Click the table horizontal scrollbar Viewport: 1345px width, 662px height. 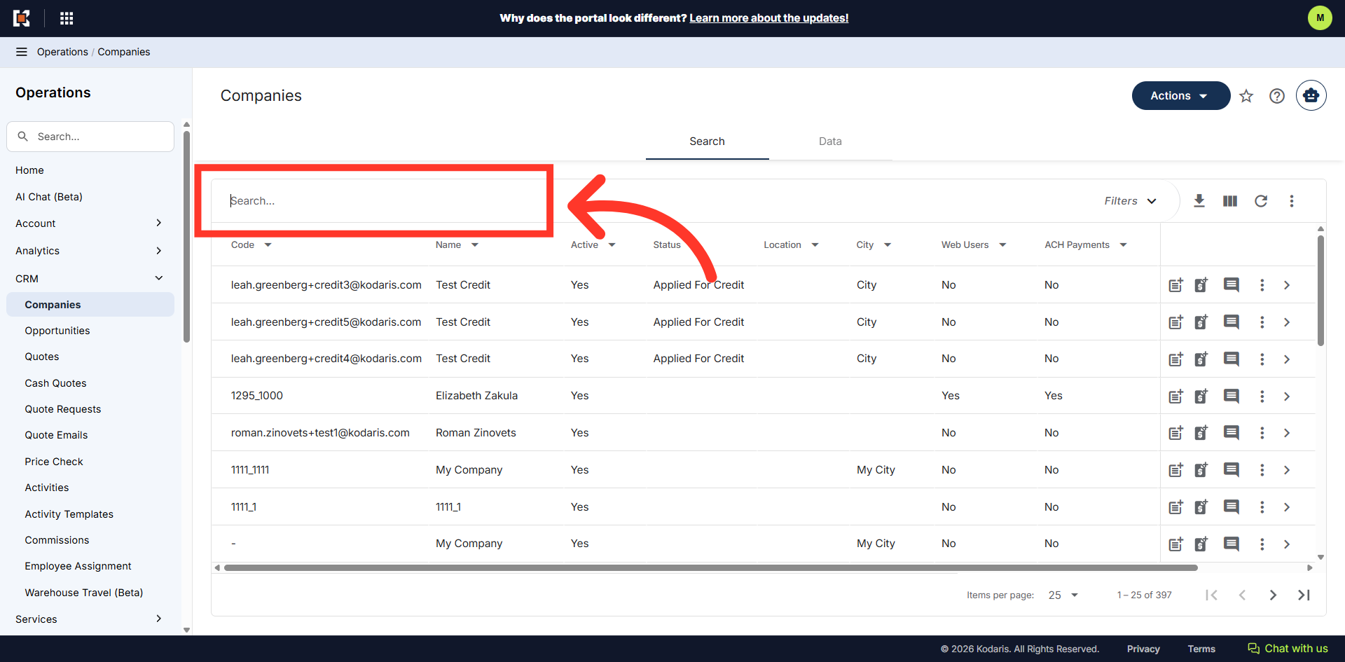(x=710, y=568)
